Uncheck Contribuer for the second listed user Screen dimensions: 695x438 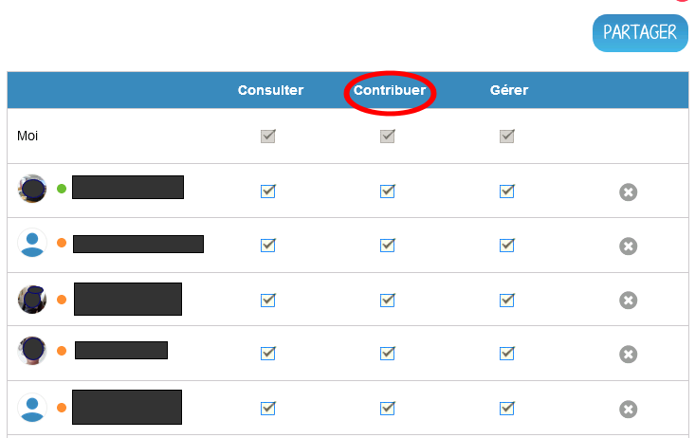[x=387, y=246]
